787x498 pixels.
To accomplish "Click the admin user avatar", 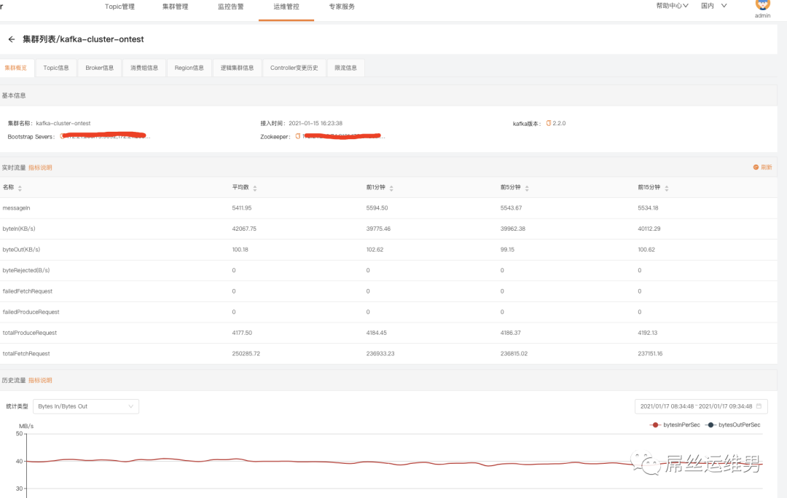I will [762, 4].
